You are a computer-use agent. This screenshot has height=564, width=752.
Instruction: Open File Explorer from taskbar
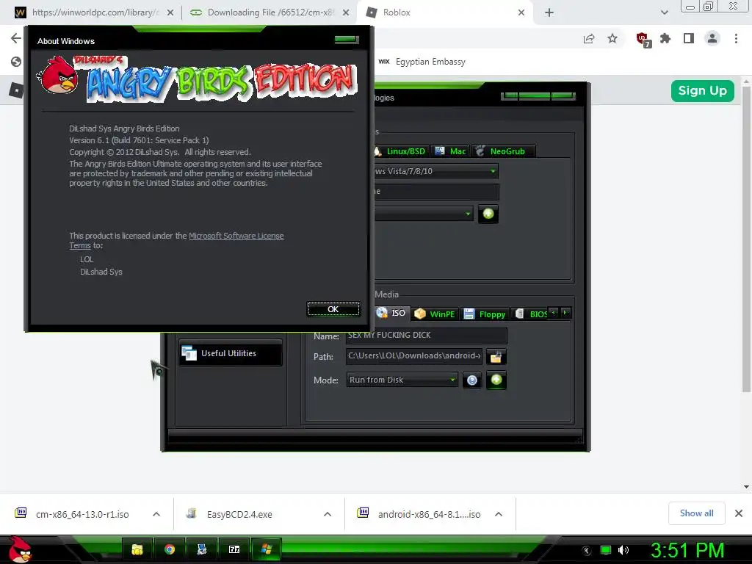[137, 549]
